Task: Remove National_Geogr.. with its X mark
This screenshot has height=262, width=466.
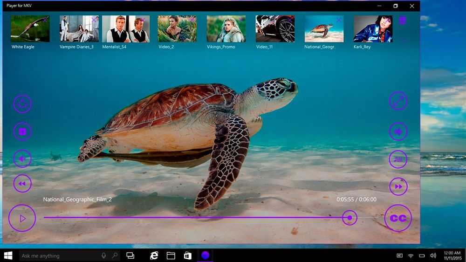Action: pyautogui.click(x=339, y=20)
